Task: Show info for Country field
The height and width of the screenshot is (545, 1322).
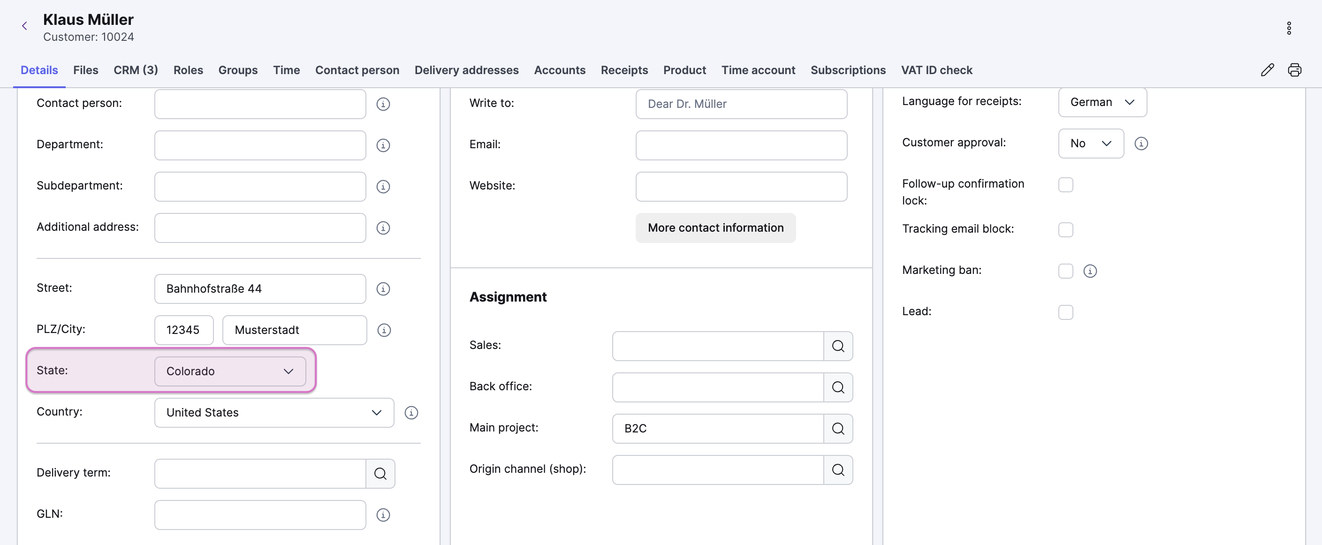Action: [x=411, y=413]
